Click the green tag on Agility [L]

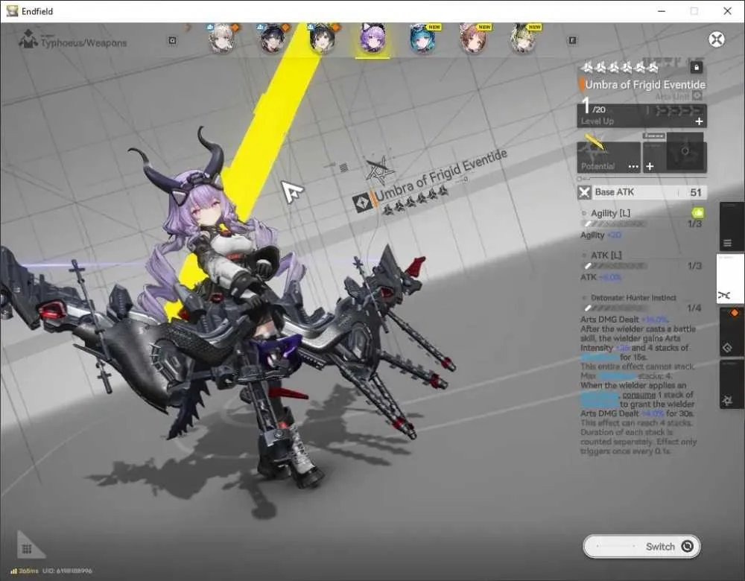pos(697,212)
